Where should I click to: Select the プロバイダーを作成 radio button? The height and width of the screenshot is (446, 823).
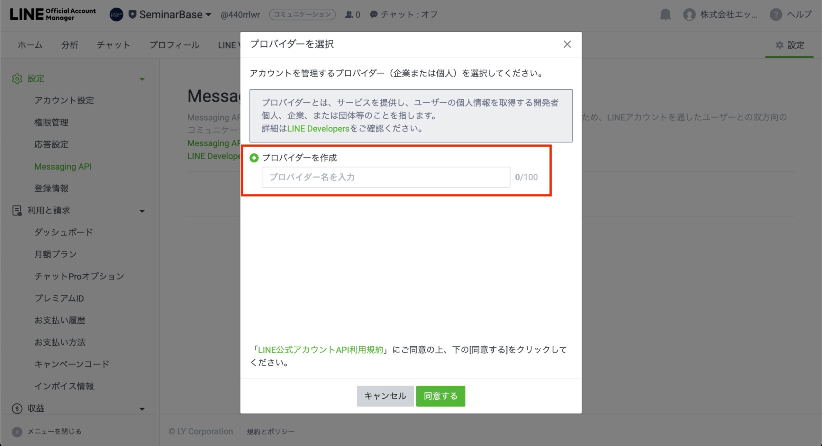tap(254, 158)
